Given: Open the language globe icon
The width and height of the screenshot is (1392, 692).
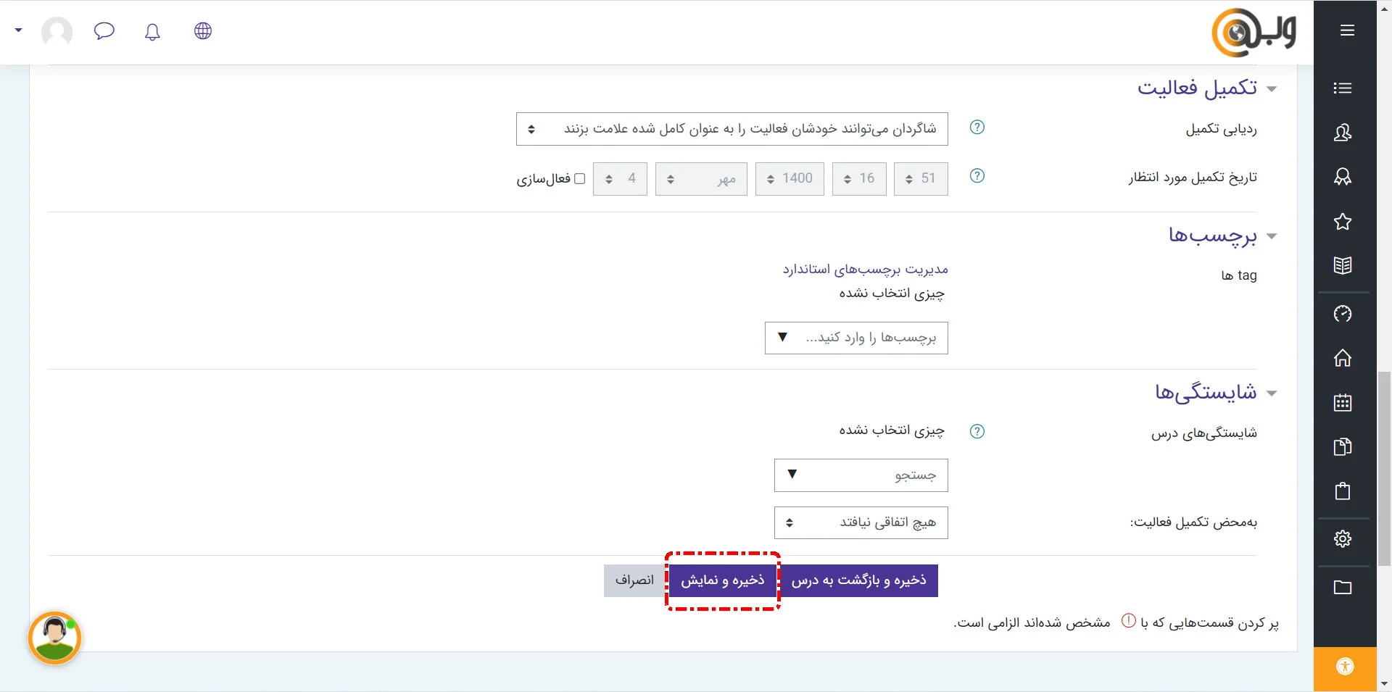Looking at the screenshot, I should click(x=203, y=31).
